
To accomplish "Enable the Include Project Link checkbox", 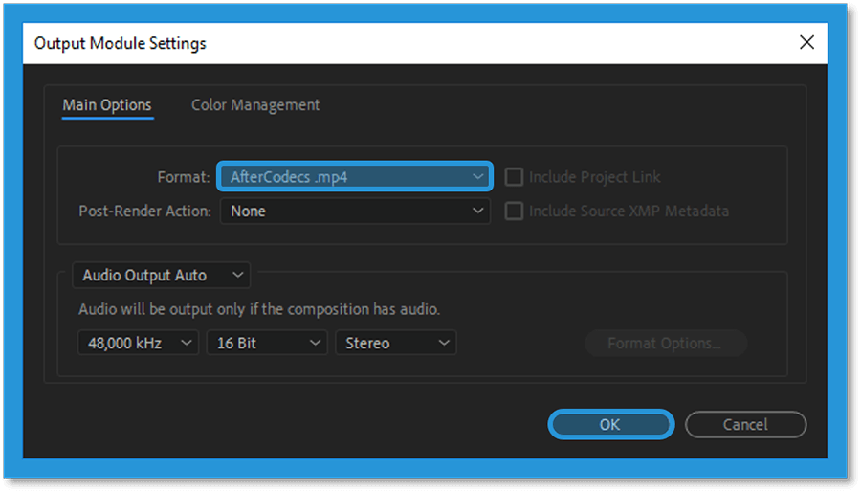I will tap(514, 177).
